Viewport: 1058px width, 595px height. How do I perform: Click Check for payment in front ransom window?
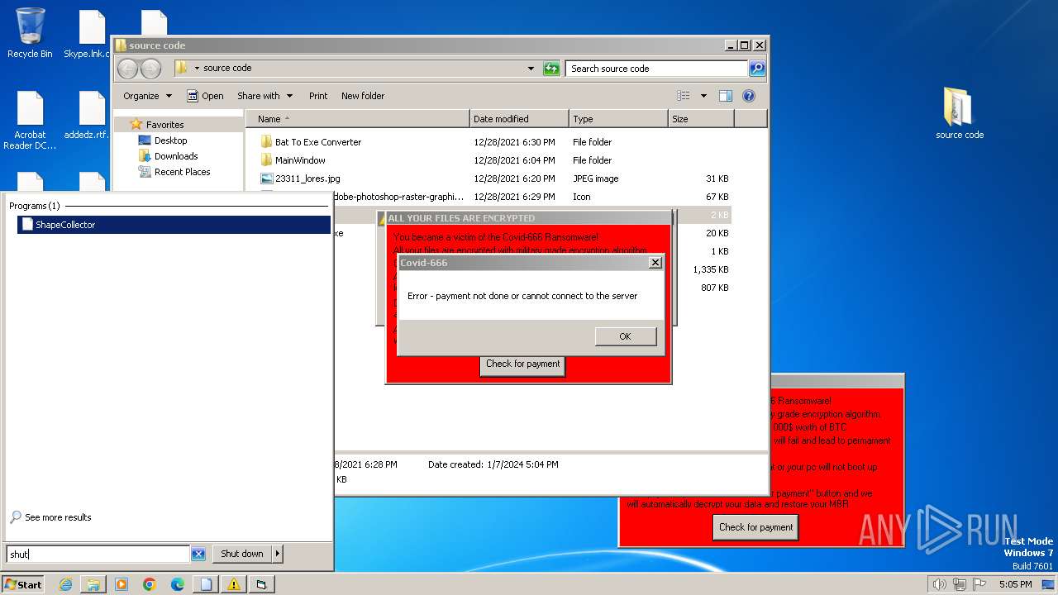click(522, 364)
